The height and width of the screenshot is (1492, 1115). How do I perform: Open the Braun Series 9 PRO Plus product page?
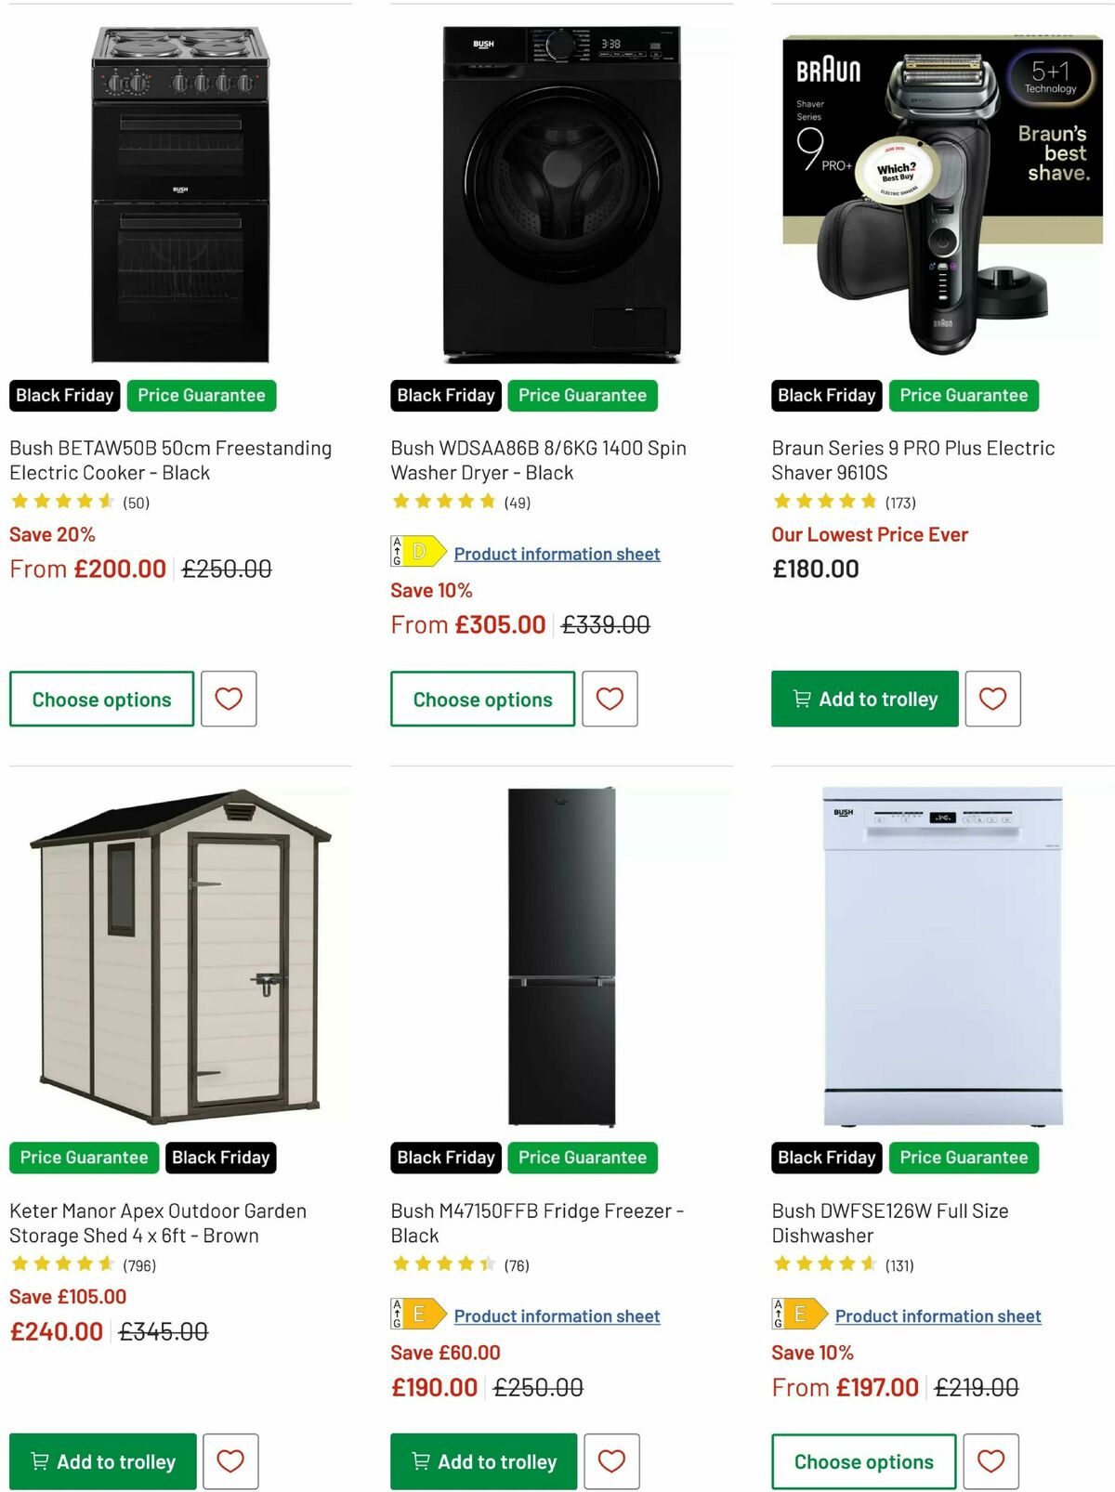[913, 460]
